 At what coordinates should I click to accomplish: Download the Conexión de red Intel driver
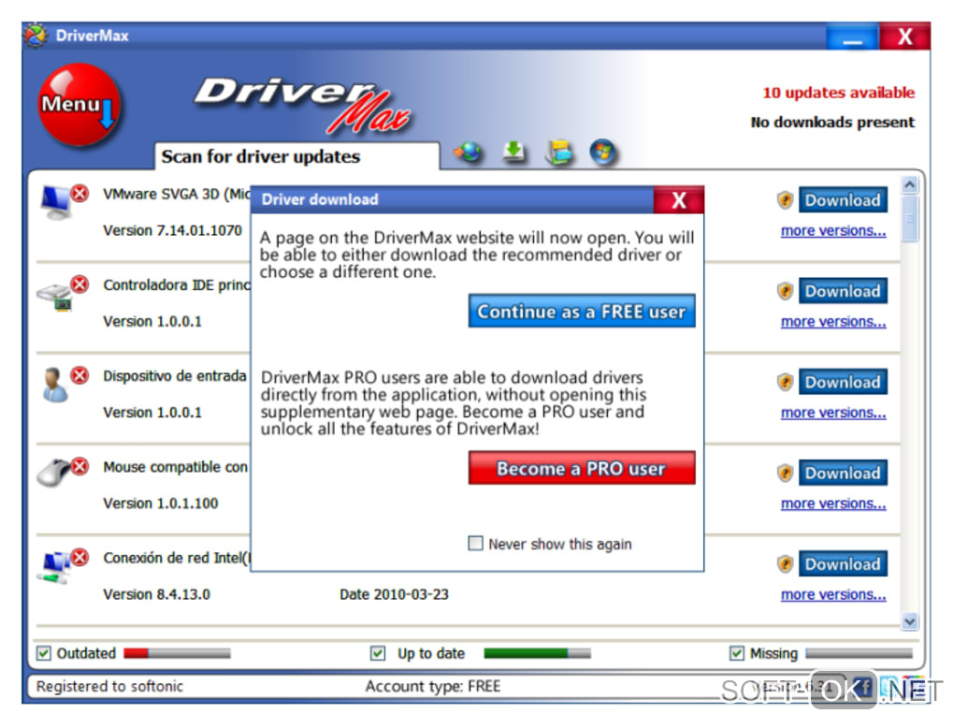pos(843,563)
